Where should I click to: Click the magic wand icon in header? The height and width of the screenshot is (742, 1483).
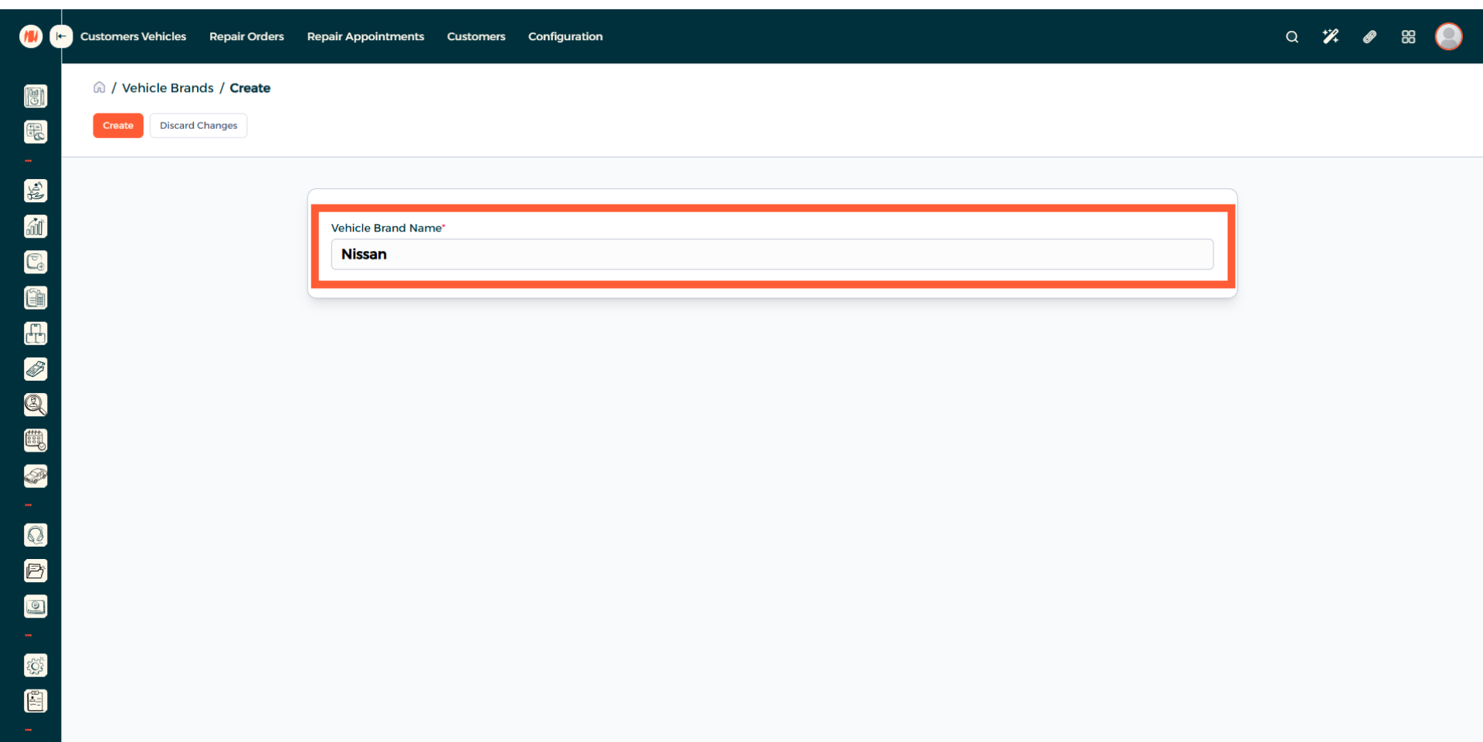pyautogui.click(x=1330, y=37)
